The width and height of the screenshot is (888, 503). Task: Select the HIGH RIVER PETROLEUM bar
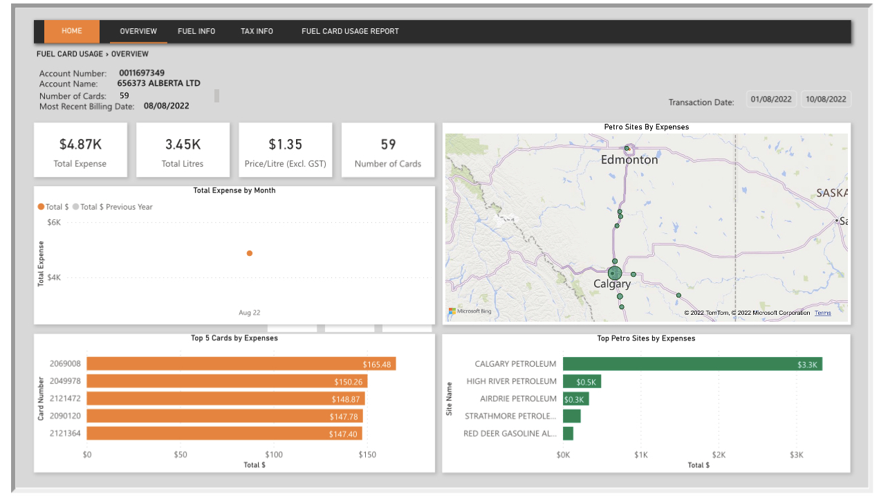click(x=582, y=381)
